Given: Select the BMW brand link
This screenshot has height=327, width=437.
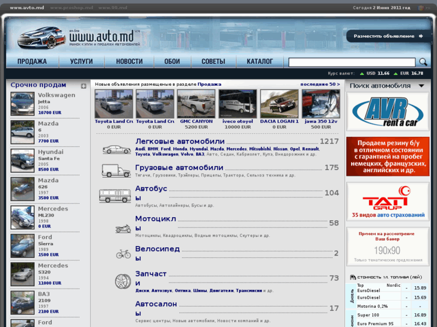Looking at the screenshot, I should pyautogui.click(x=153, y=149).
